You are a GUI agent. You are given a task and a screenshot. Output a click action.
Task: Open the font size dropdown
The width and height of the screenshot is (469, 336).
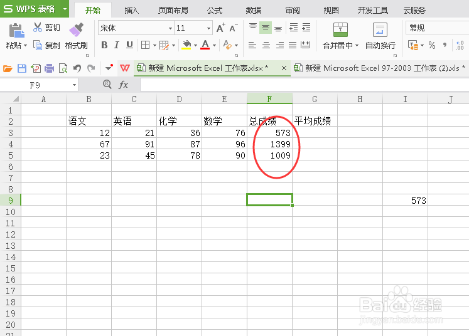coord(209,28)
